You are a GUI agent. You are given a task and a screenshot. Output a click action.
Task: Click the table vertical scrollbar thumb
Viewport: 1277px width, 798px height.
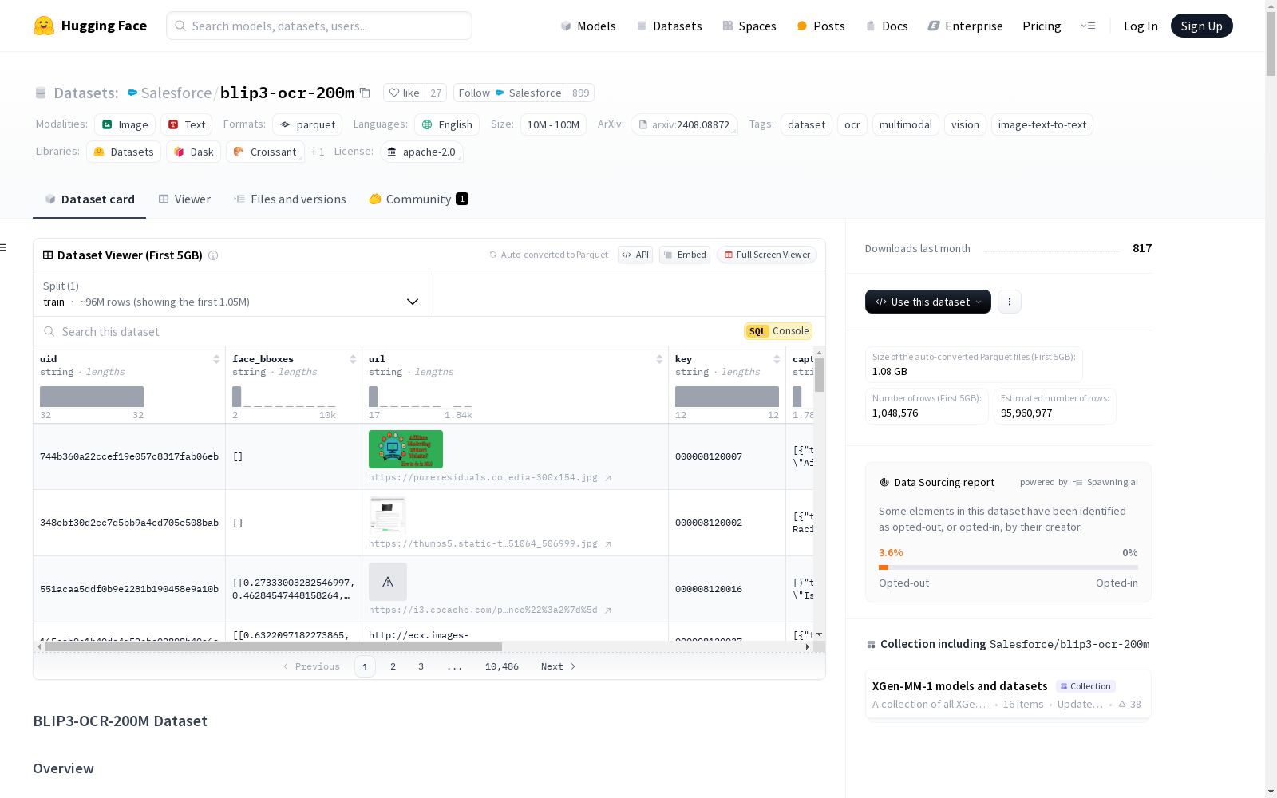[819, 374]
